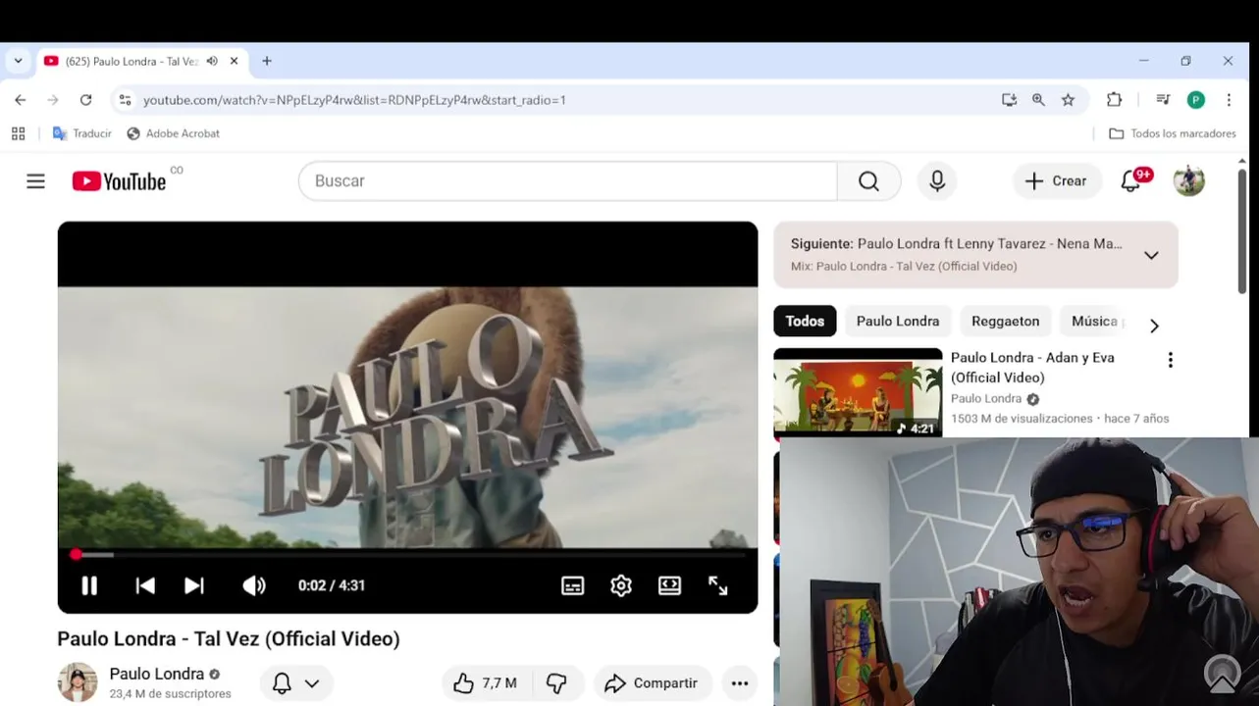1259x706 pixels.
Task: Open Traducir bookmark
Action: (82, 133)
